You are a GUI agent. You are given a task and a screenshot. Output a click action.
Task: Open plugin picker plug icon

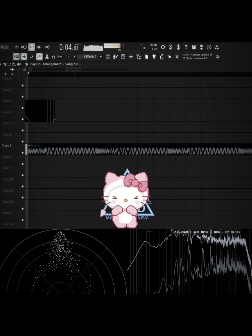point(154,57)
